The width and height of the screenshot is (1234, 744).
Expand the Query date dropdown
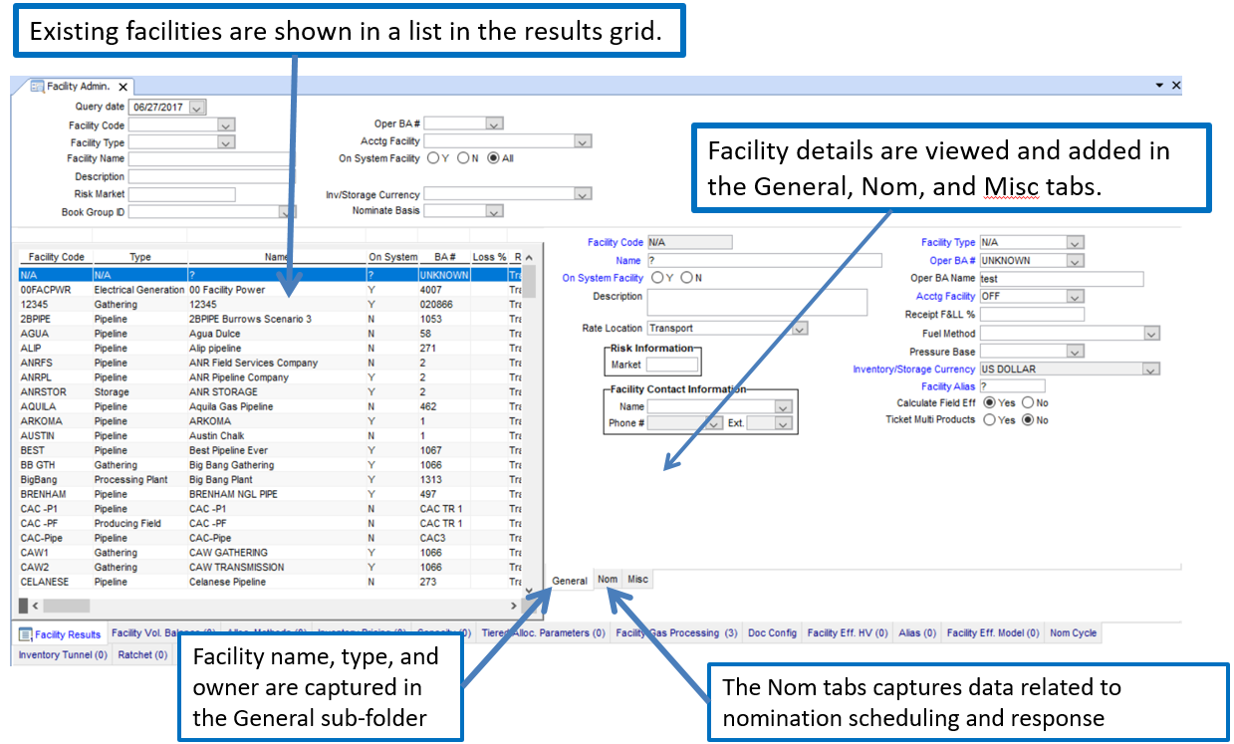pyautogui.click(x=196, y=108)
